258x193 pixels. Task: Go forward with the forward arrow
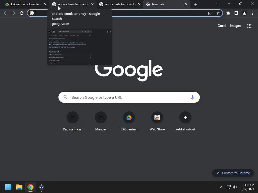pyautogui.click(x=14, y=13)
